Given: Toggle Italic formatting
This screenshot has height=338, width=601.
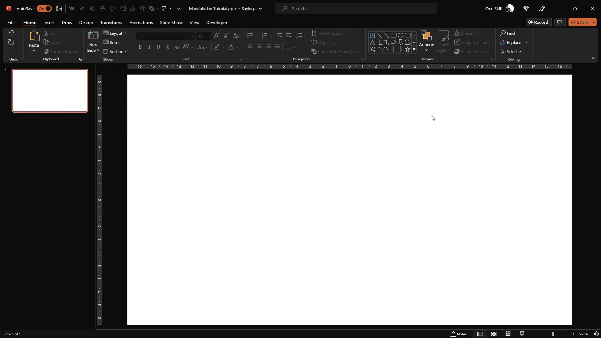Looking at the screenshot, I should pyautogui.click(x=149, y=47).
